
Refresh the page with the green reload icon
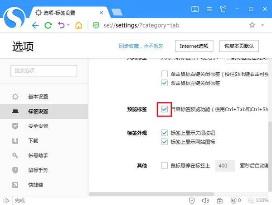click(x=48, y=25)
